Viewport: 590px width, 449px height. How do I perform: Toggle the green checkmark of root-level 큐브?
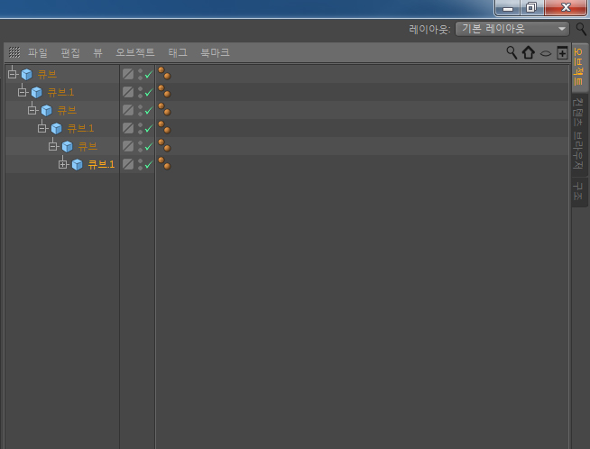tap(149, 74)
